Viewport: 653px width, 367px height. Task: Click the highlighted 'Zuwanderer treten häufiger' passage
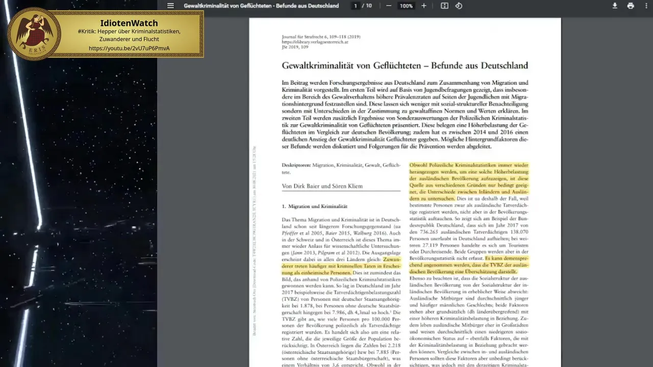pyautogui.click(x=341, y=266)
